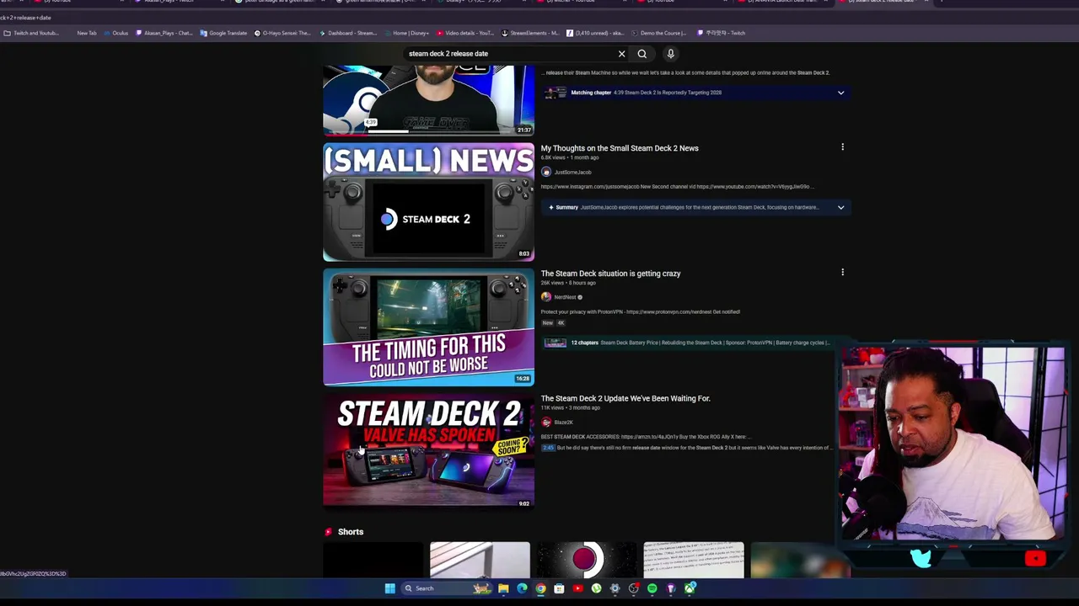
Task: Open the 'New' badge on the NerdNest video
Action: [547, 323]
